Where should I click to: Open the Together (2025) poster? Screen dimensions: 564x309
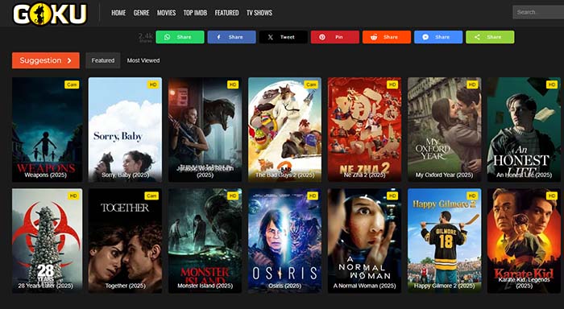click(x=125, y=241)
